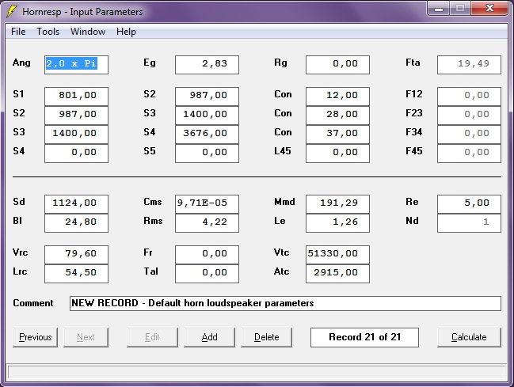Click the Eg input field with 2,83
Image resolution: width=514 pixels, height=387 pixels.
point(207,64)
